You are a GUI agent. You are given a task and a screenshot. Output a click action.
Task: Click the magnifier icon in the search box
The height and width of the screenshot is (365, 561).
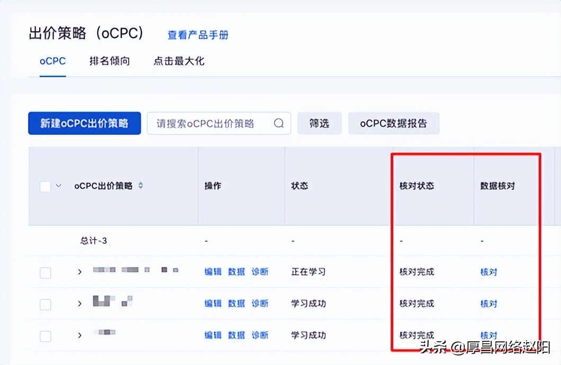click(279, 123)
